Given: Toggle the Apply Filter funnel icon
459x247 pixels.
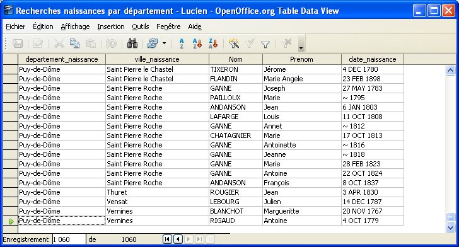Looking at the screenshot, I should 250,43.
